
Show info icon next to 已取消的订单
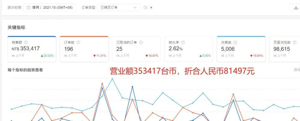point(141,42)
